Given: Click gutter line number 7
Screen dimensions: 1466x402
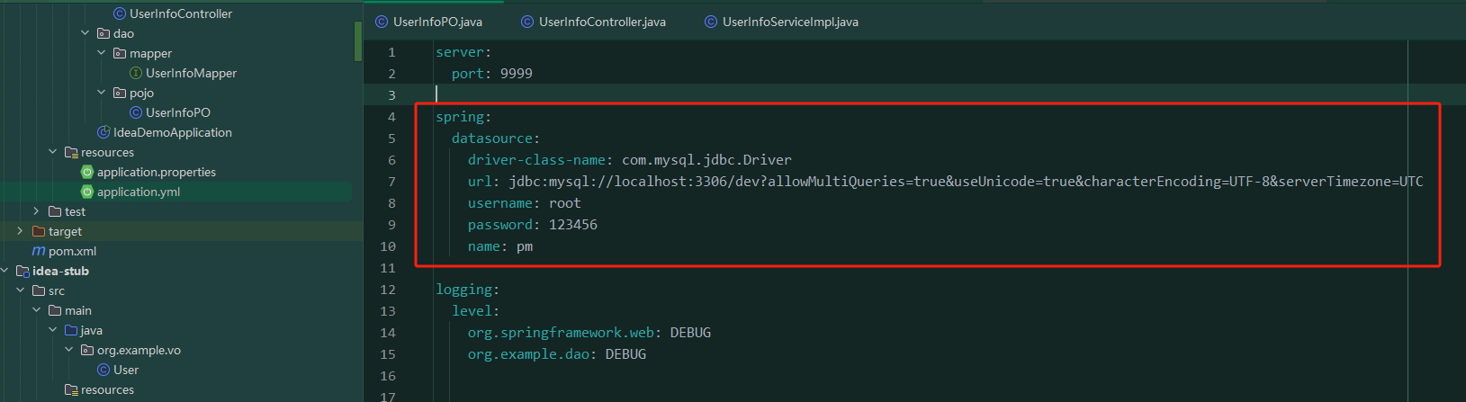Looking at the screenshot, I should click(x=391, y=182).
